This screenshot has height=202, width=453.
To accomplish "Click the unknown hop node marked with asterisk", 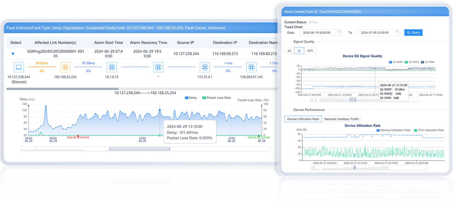I will point(158,67).
